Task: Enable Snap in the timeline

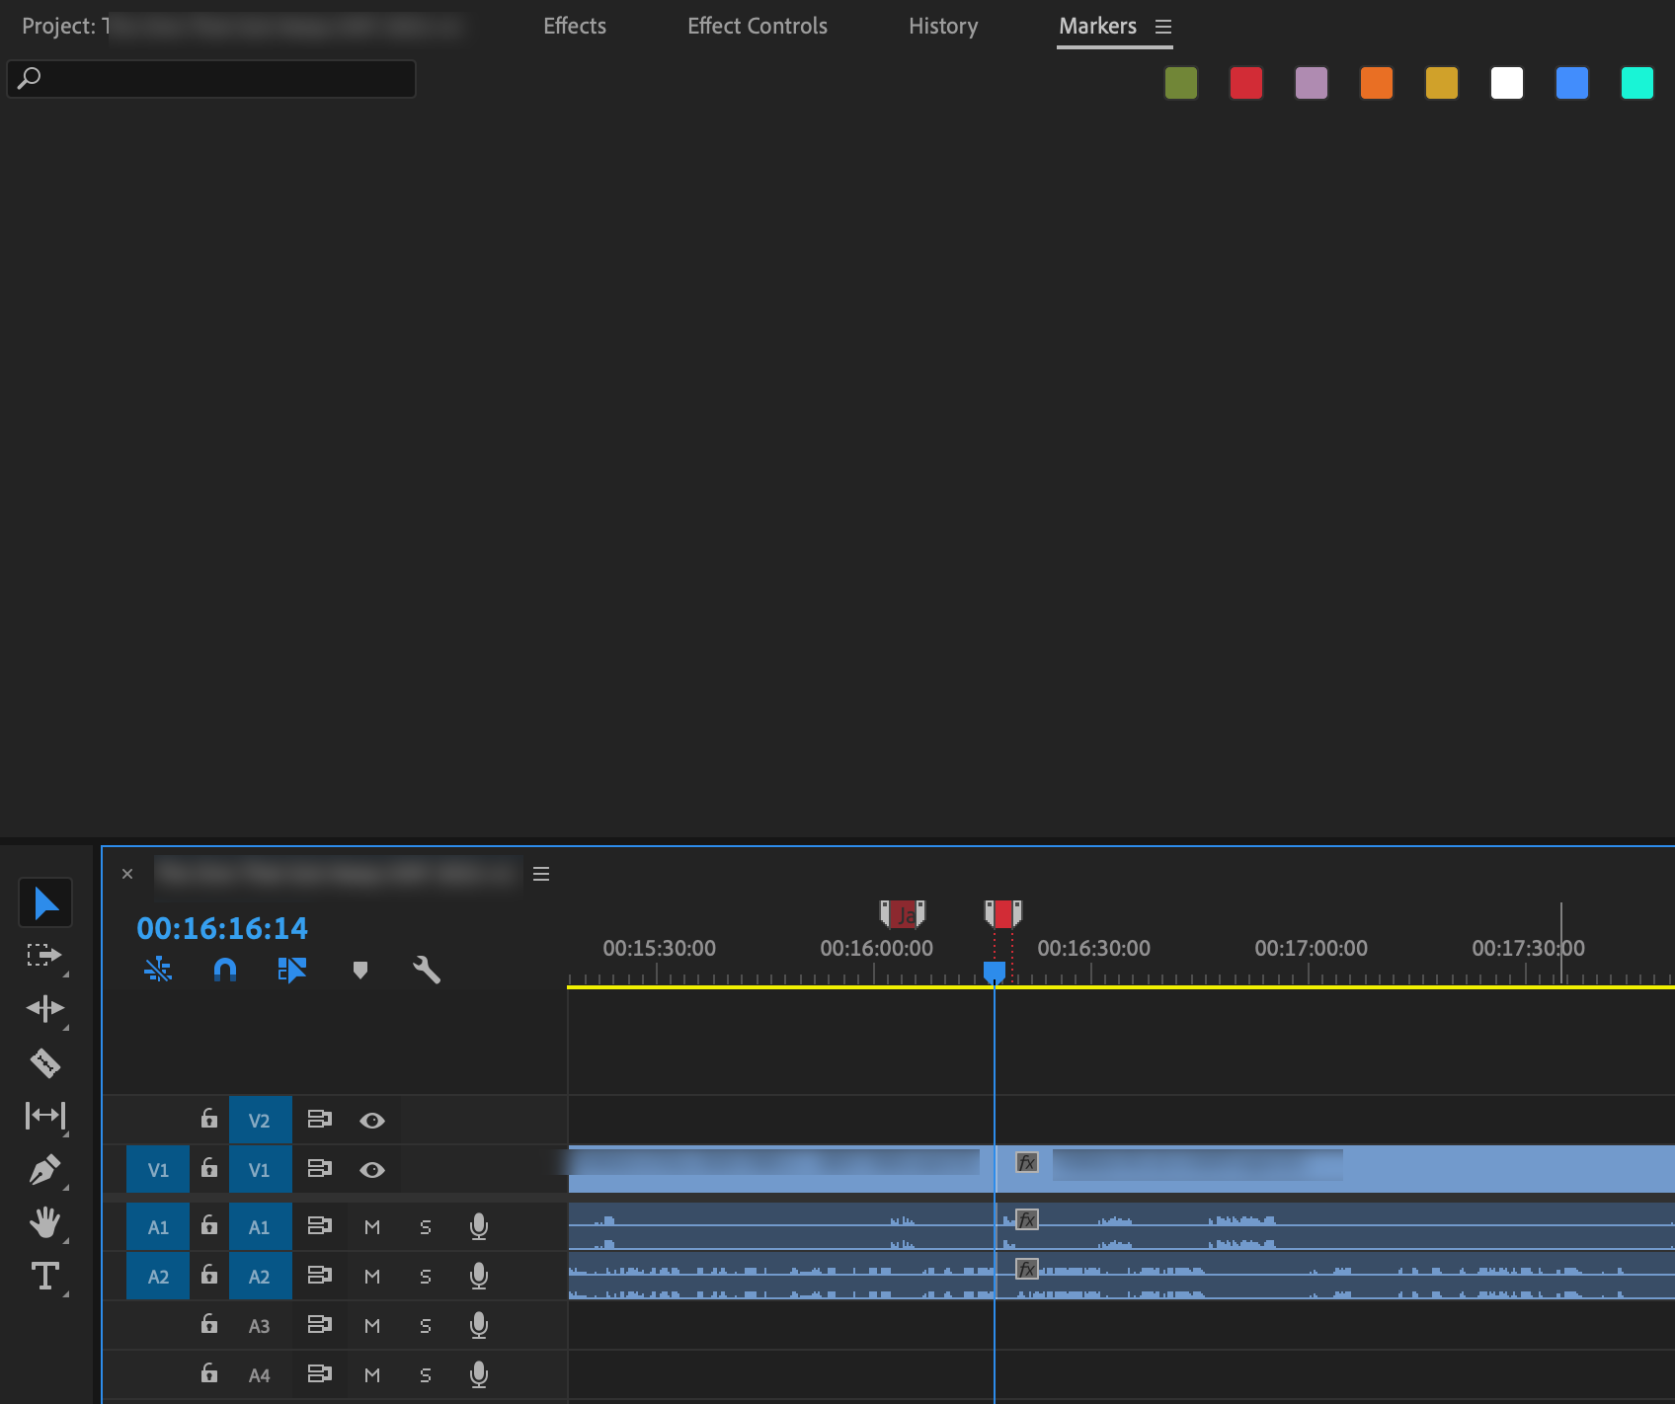Action: pyautogui.click(x=225, y=970)
